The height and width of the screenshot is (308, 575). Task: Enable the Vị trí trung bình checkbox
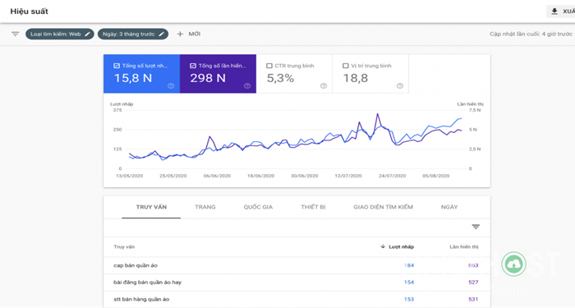[x=346, y=66]
